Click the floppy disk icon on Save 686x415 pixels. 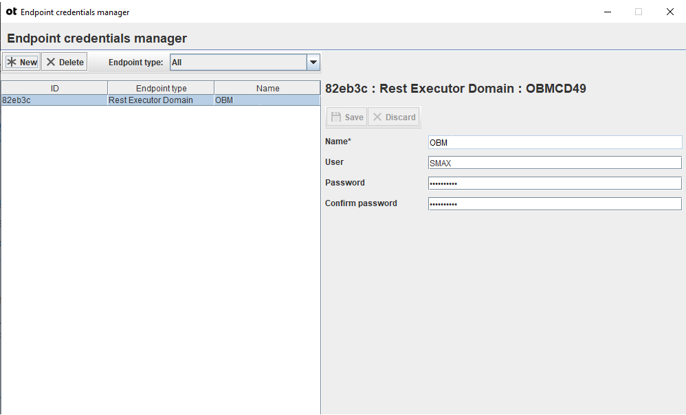(x=336, y=117)
